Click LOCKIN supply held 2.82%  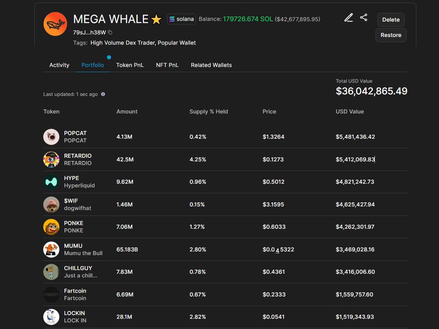click(198, 317)
